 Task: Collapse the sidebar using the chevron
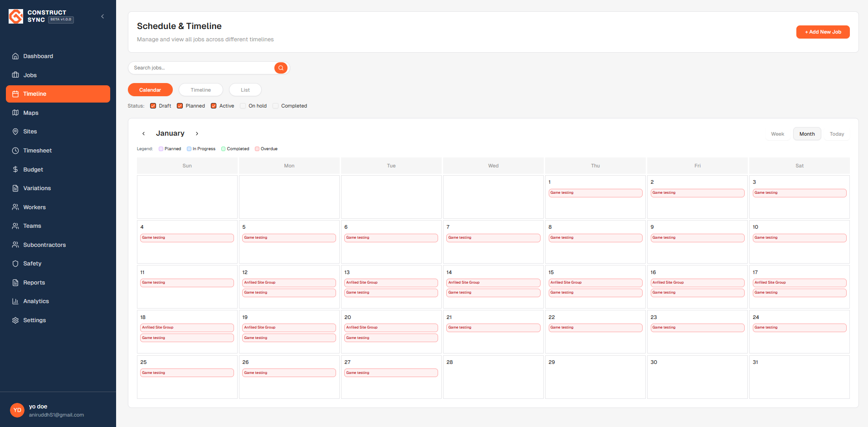[102, 16]
